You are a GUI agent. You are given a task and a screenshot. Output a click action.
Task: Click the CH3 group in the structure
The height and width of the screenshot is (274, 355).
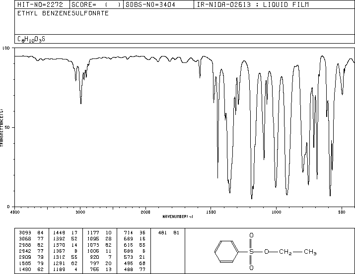pos(310,252)
